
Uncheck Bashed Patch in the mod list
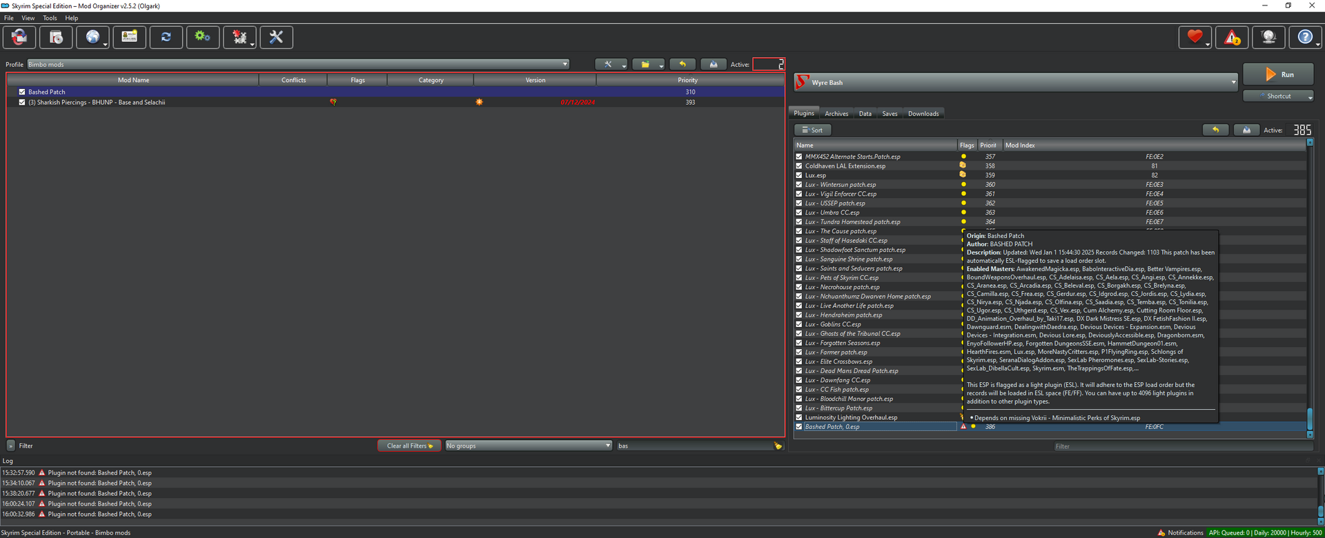click(x=22, y=92)
